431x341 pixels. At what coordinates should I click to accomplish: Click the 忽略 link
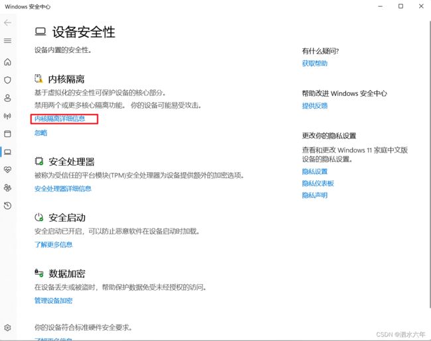[40, 133]
